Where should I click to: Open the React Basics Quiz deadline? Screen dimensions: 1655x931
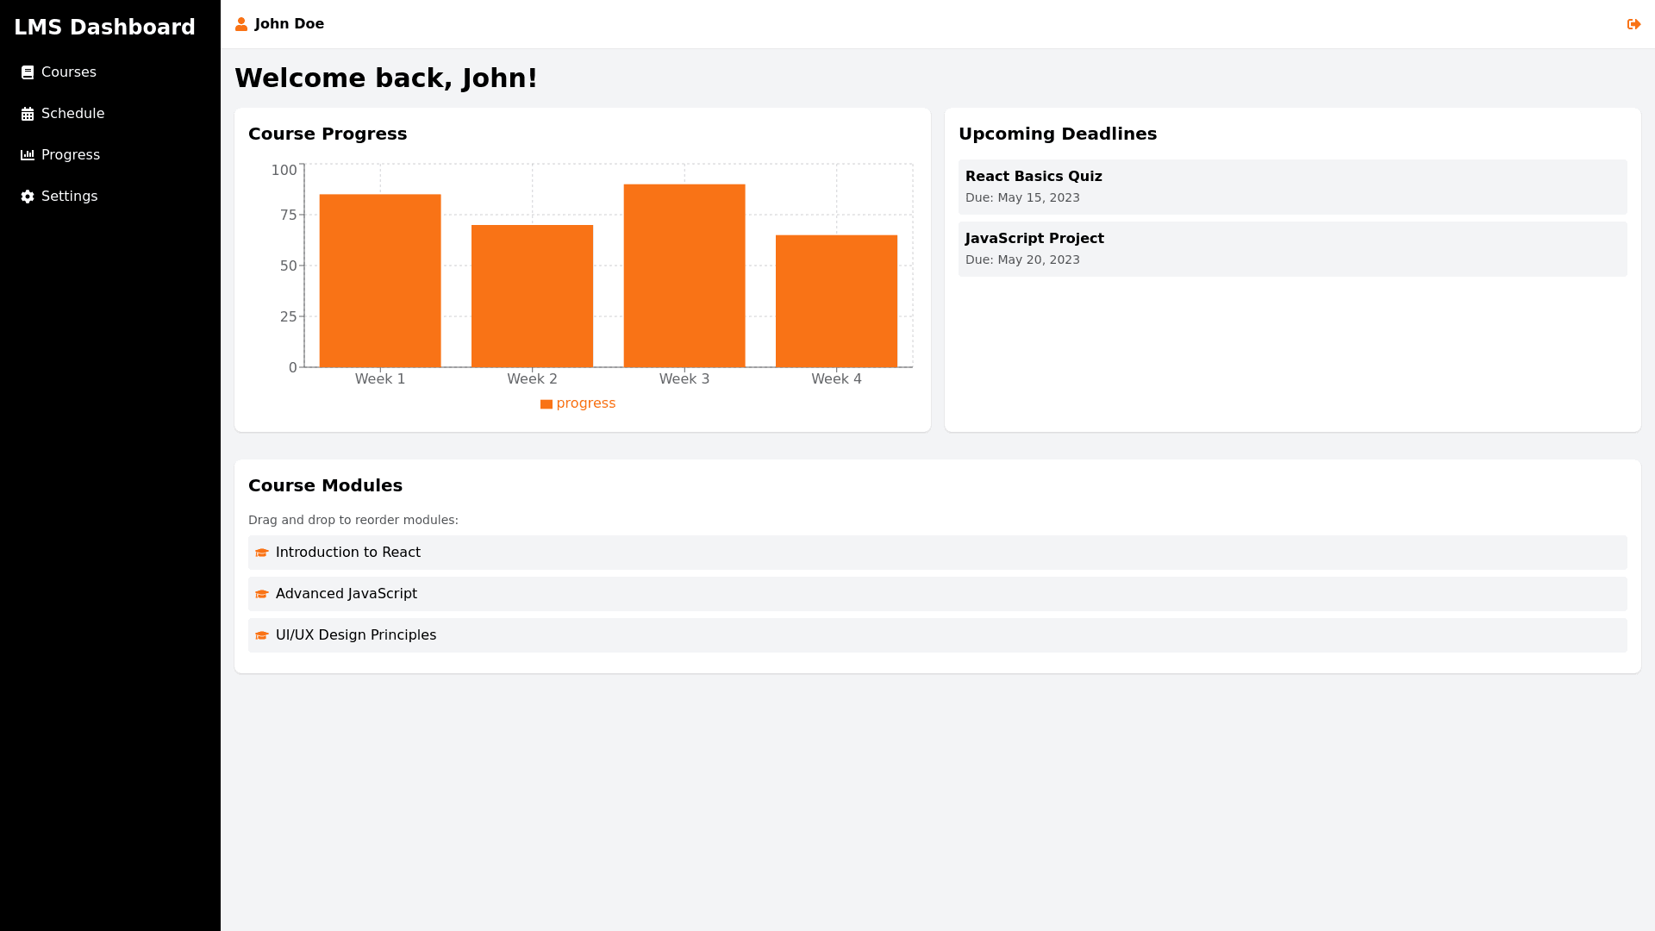[x=1292, y=186]
